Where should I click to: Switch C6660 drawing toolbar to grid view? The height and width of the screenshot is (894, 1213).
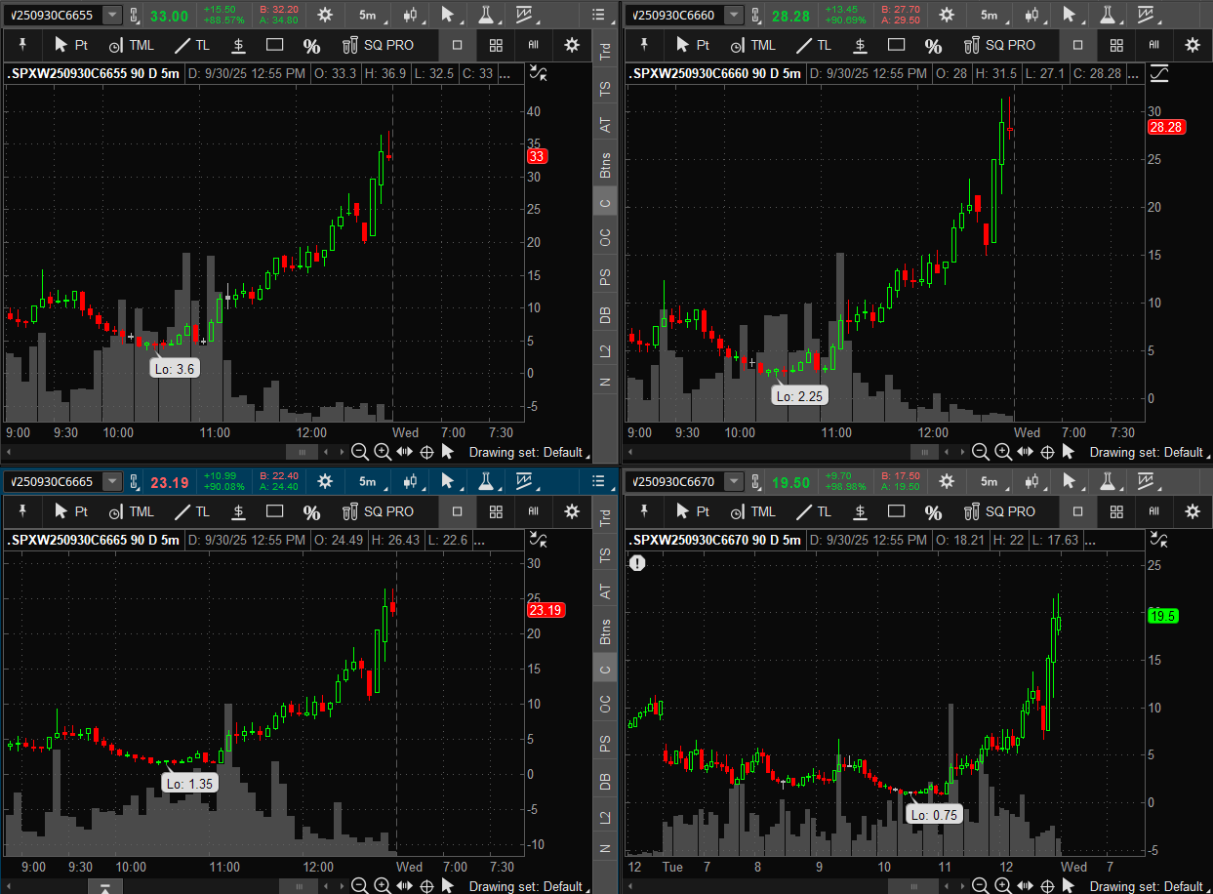[1117, 45]
